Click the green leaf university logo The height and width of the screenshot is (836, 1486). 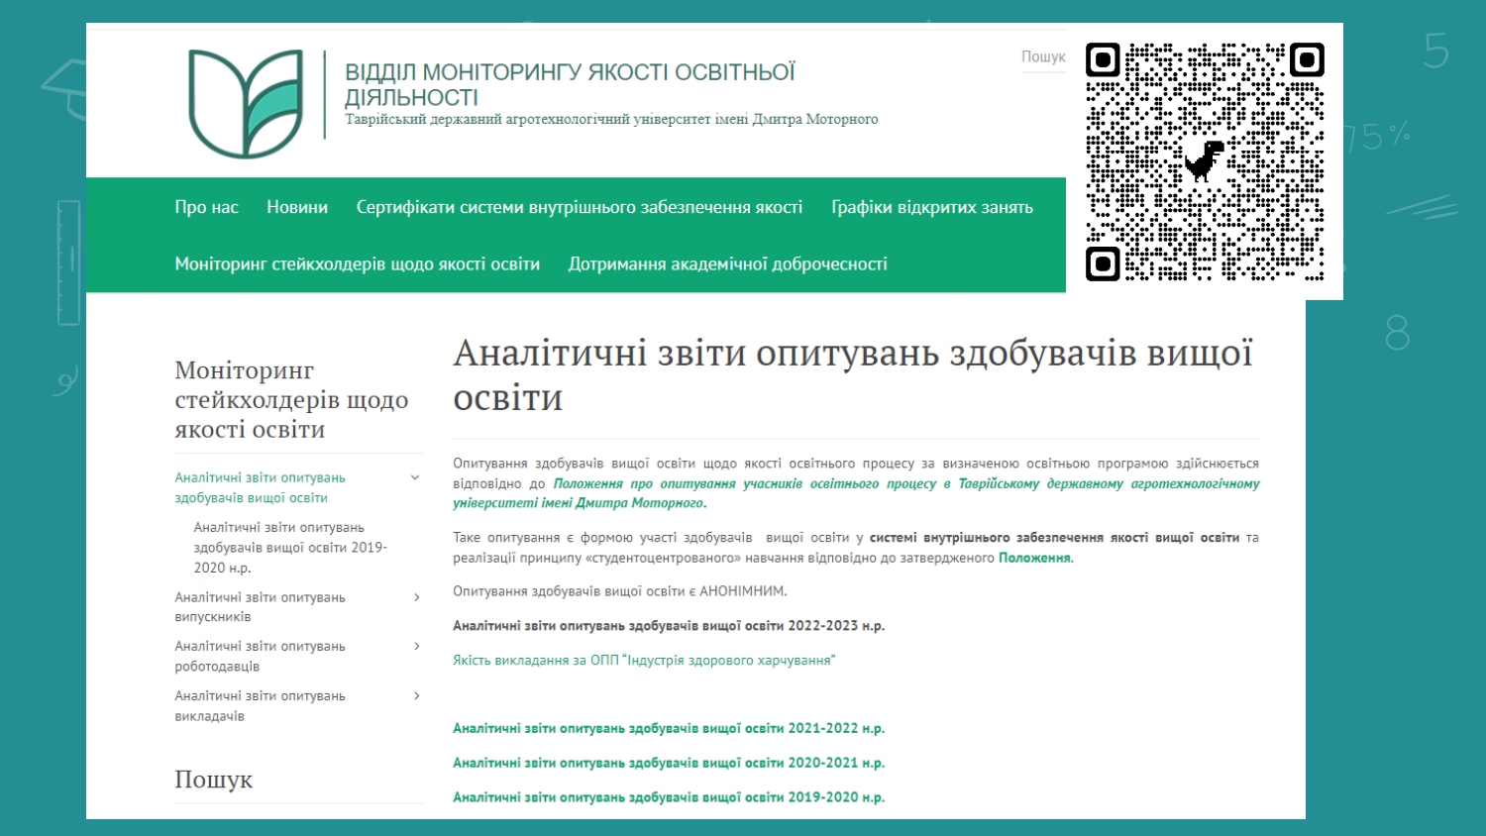pos(246,104)
